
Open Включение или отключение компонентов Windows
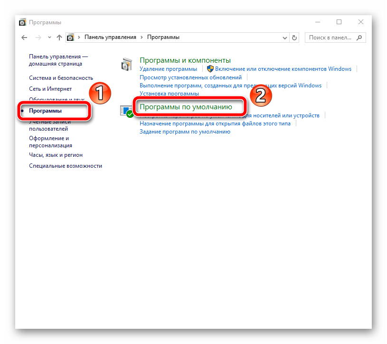click(283, 69)
